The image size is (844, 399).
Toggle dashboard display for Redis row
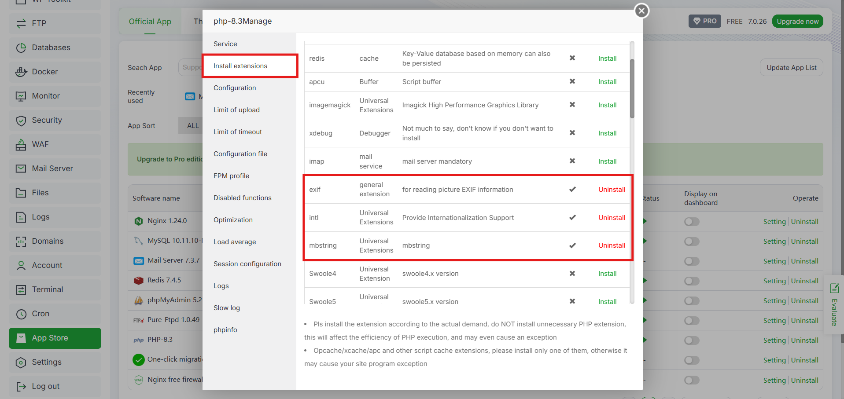pos(692,281)
